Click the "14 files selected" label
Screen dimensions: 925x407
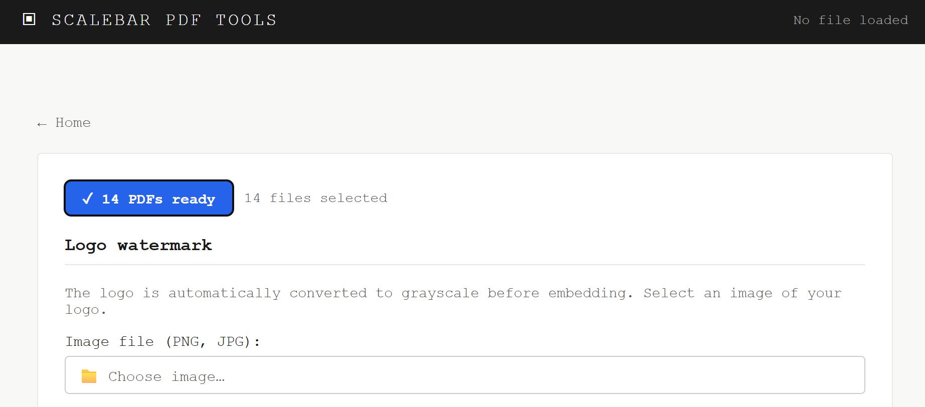[315, 198]
